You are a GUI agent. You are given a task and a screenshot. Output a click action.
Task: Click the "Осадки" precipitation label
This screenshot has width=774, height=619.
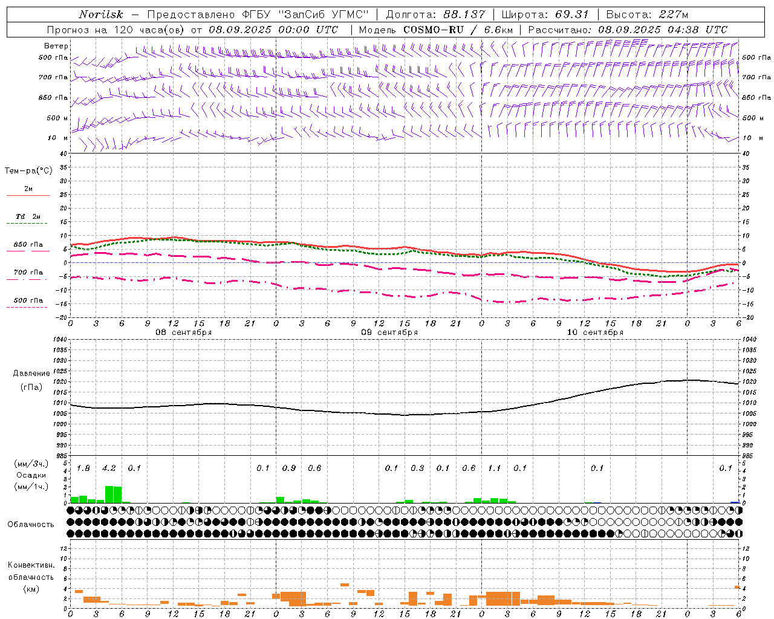point(31,475)
